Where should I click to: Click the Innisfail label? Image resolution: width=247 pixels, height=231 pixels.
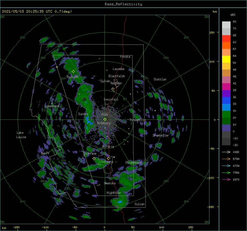pos(111,99)
